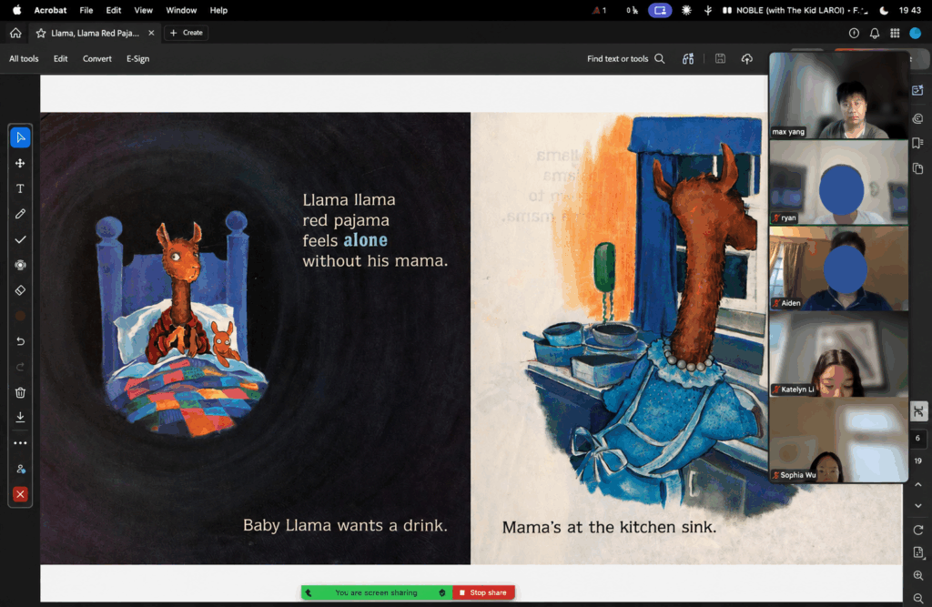Open the bookmarks pane in right rail
Screen dimensions: 932x607
coord(917,143)
